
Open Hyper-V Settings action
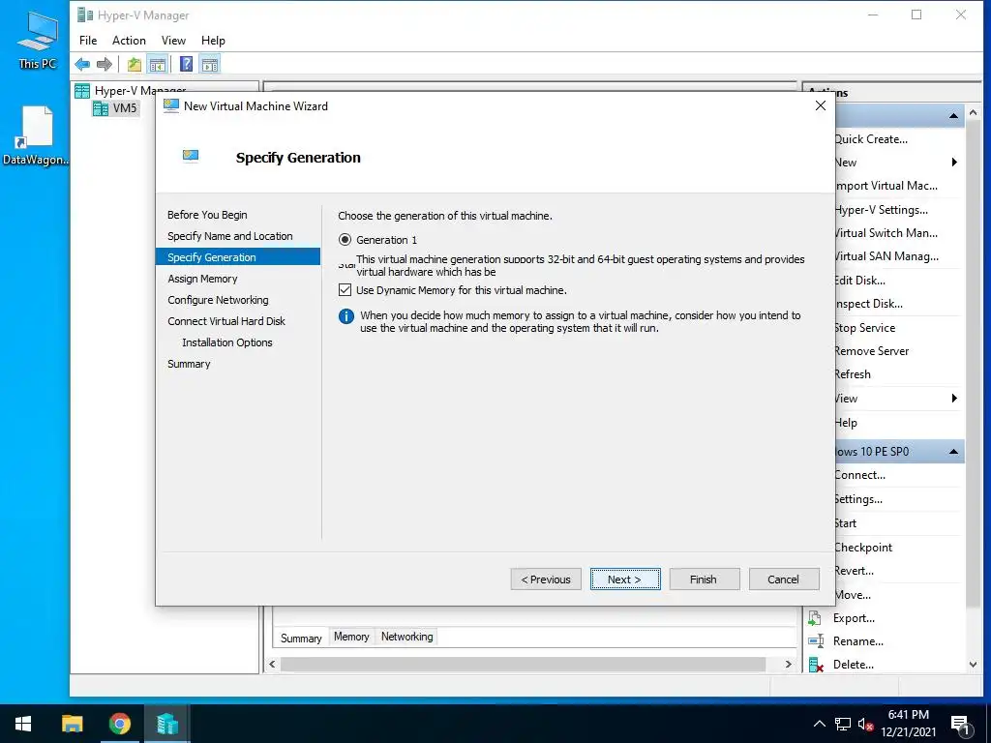881,210
